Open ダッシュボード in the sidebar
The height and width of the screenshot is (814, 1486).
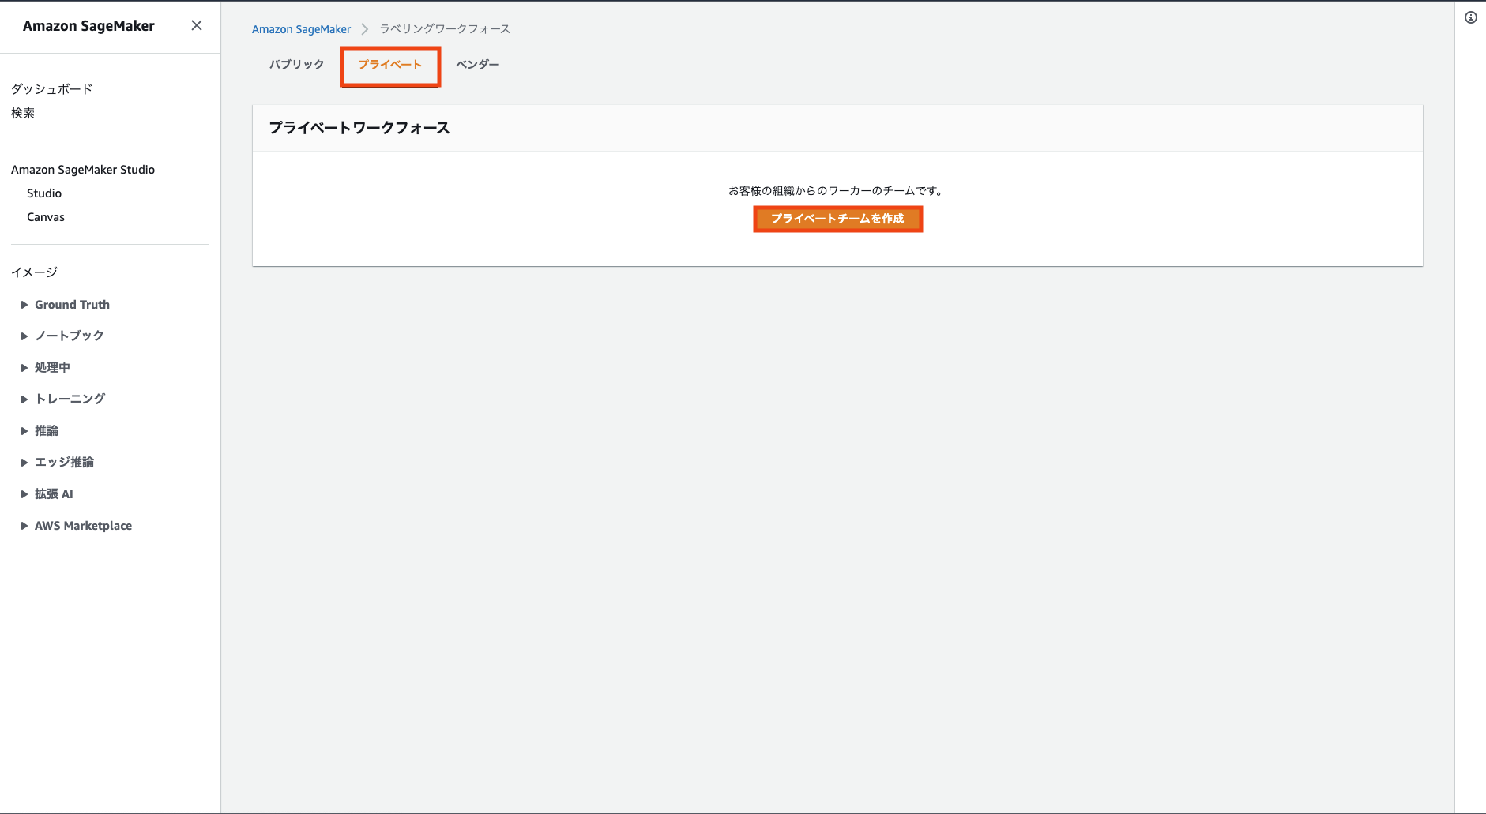[x=52, y=89]
